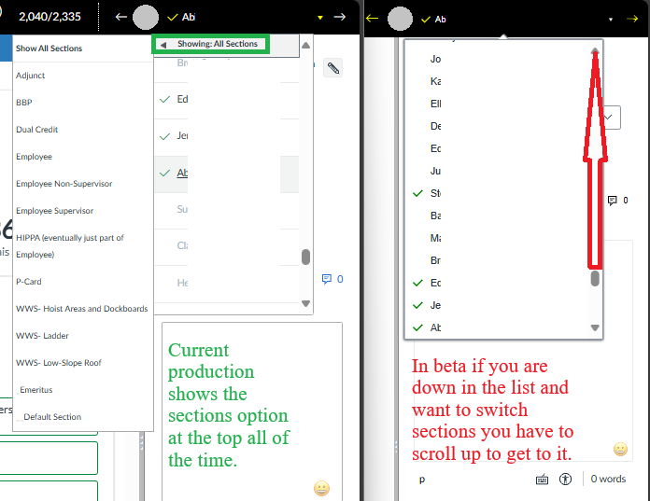Go to next student in left SpeedGrader

pyautogui.click(x=340, y=17)
